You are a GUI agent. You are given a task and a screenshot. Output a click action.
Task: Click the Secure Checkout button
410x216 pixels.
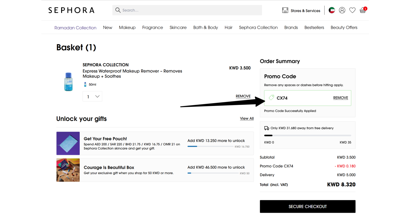tap(307, 206)
